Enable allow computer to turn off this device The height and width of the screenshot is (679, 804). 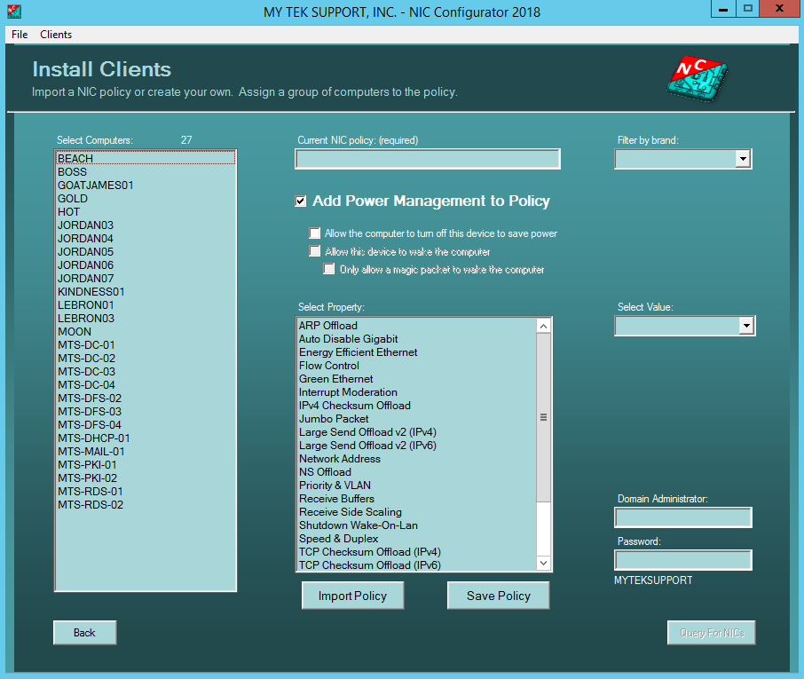pyautogui.click(x=315, y=233)
